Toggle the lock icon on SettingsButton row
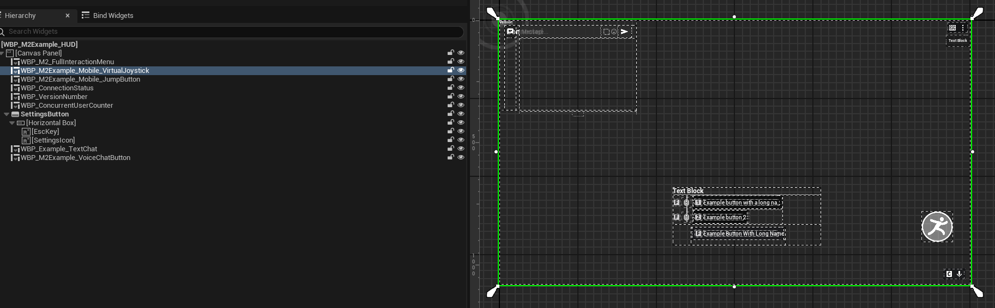The height and width of the screenshot is (308, 995). [451, 114]
